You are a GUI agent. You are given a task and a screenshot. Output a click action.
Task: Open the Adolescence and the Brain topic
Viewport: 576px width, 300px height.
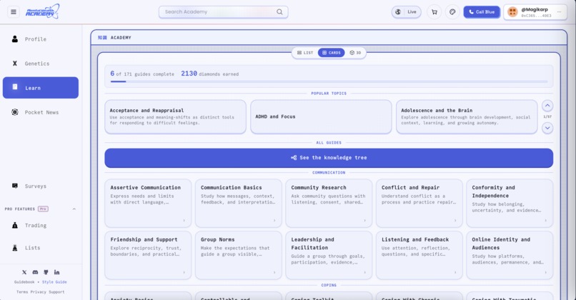[467, 116]
